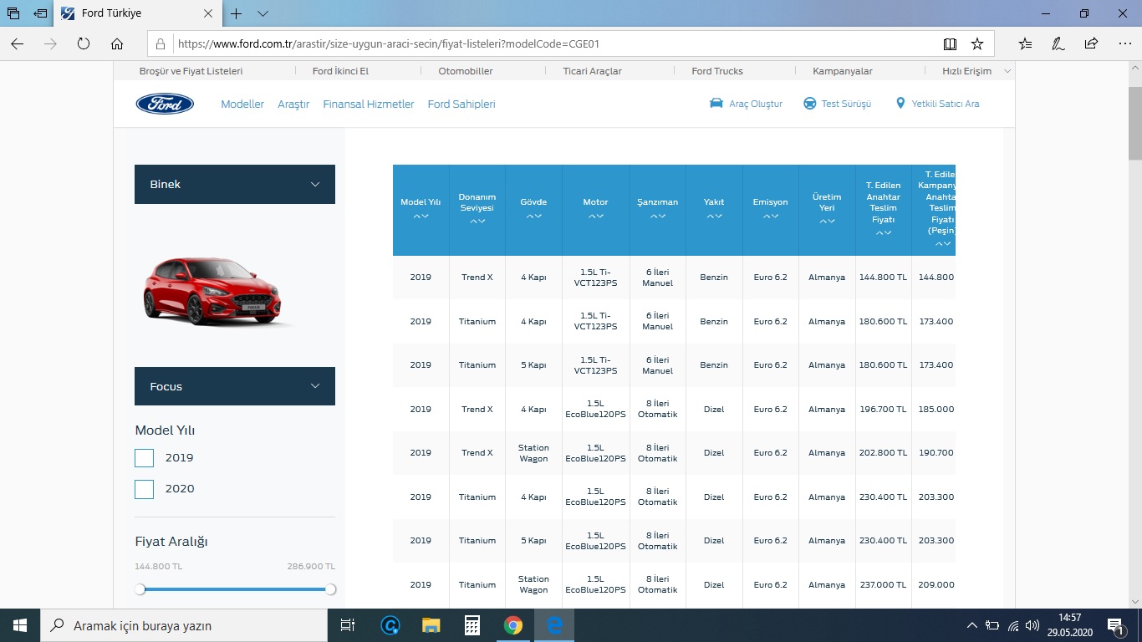Image resolution: width=1142 pixels, height=642 pixels.
Task: Click volume icon in system tray
Action: (x=1032, y=625)
